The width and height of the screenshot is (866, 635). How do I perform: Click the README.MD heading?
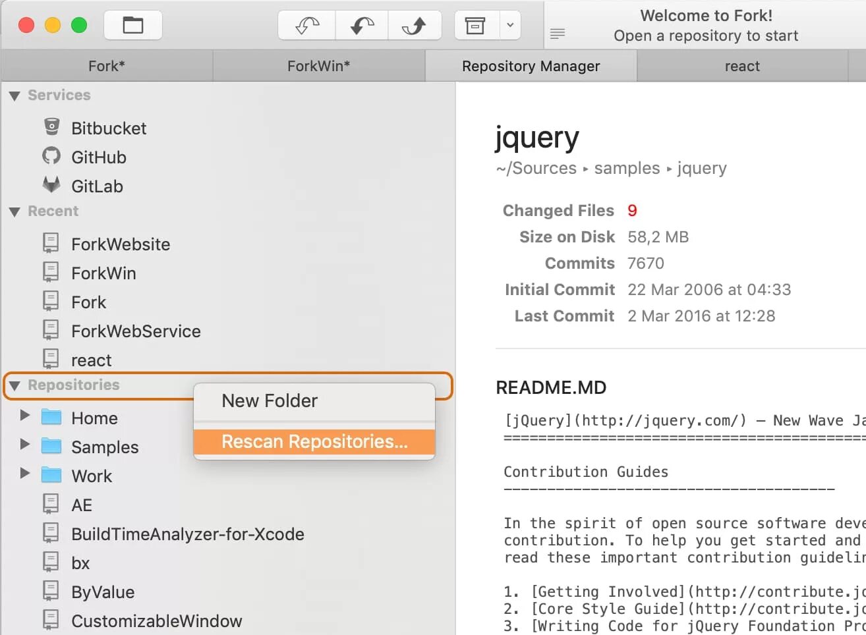551,387
